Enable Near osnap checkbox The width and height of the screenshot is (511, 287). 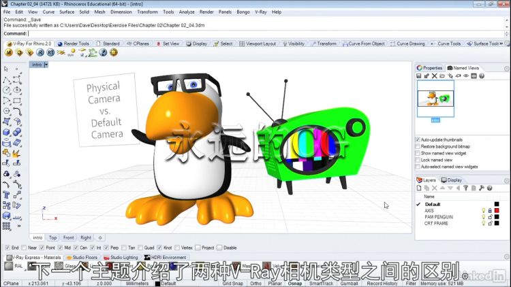click(x=24, y=248)
